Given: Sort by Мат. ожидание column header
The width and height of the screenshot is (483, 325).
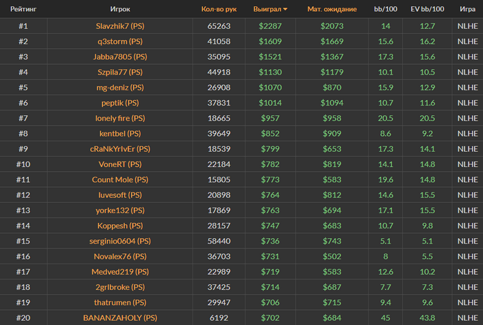Looking at the screenshot, I should coord(332,9).
